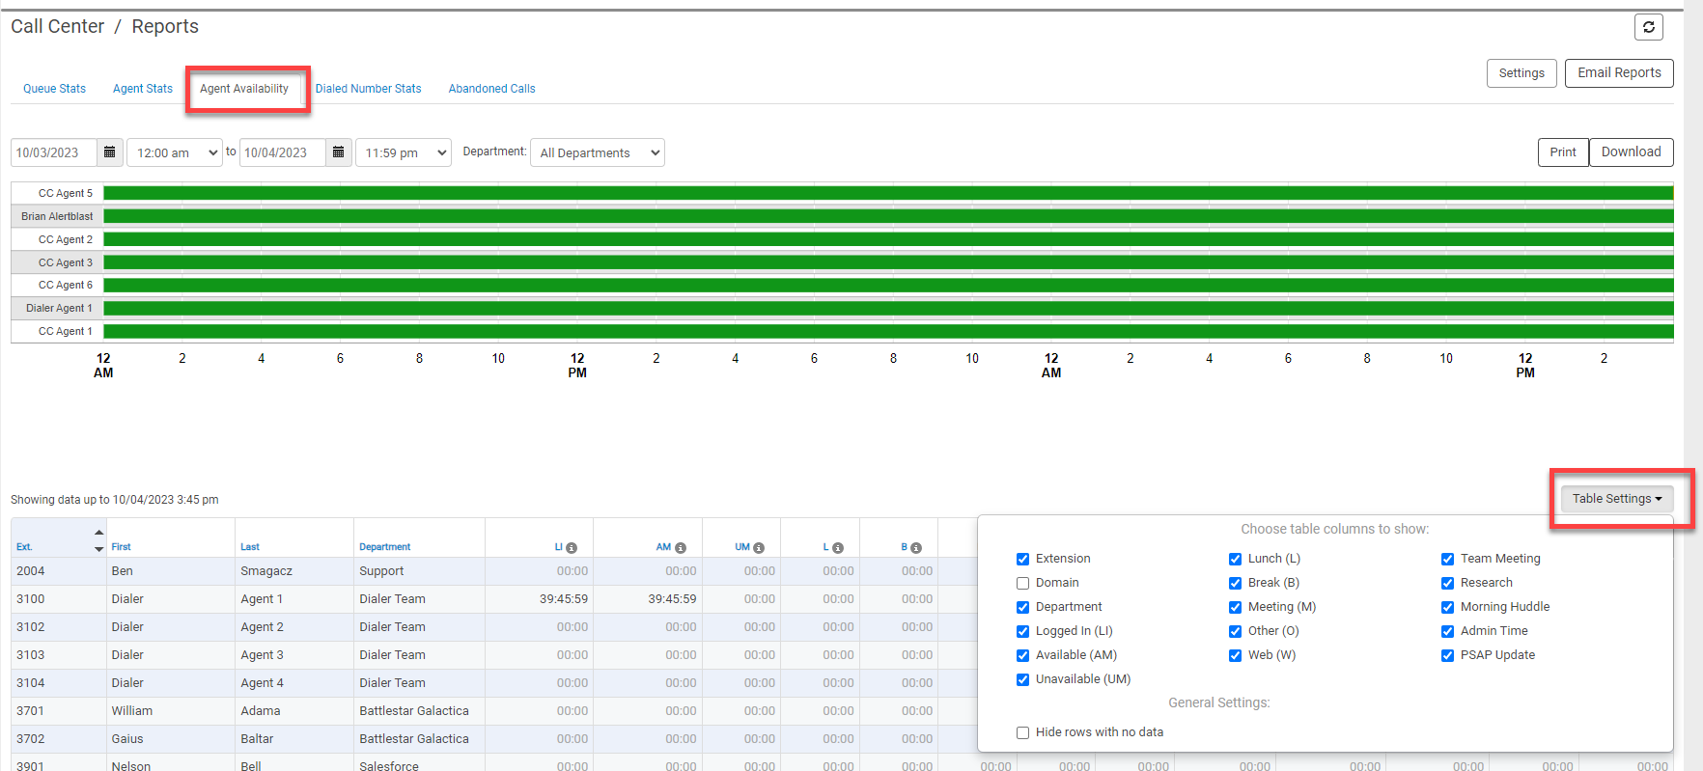Click the end date 10/04/2023 field
1703x771 pixels.
283,152
